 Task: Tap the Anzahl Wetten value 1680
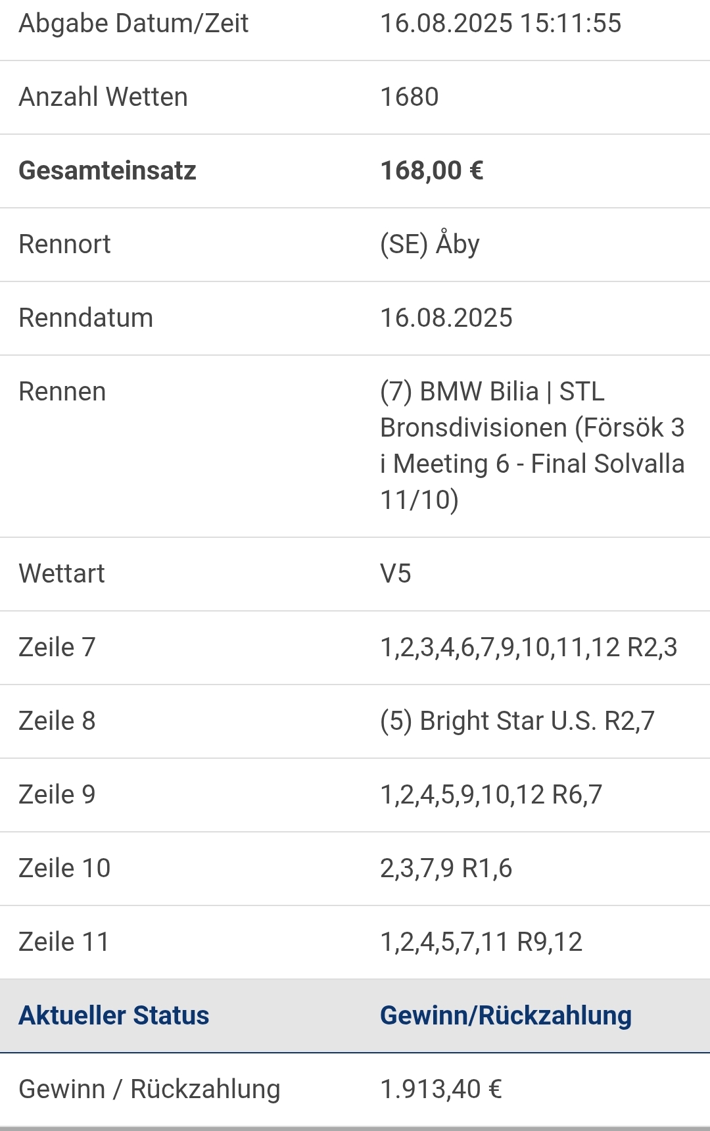[410, 97]
